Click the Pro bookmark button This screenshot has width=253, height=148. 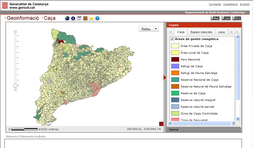point(237,18)
